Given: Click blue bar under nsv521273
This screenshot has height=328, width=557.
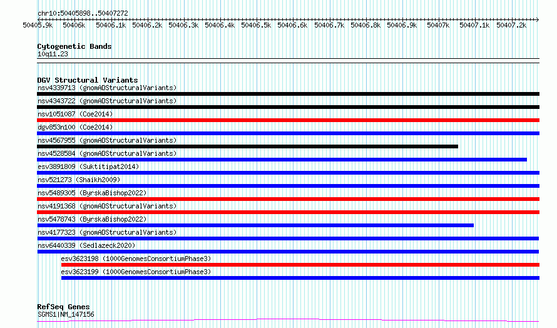Looking at the screenshot, I should click(288, 186).
